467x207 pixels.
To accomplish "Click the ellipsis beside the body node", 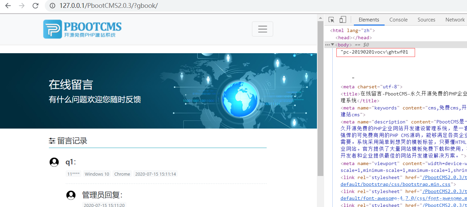I will click(328, 45).
